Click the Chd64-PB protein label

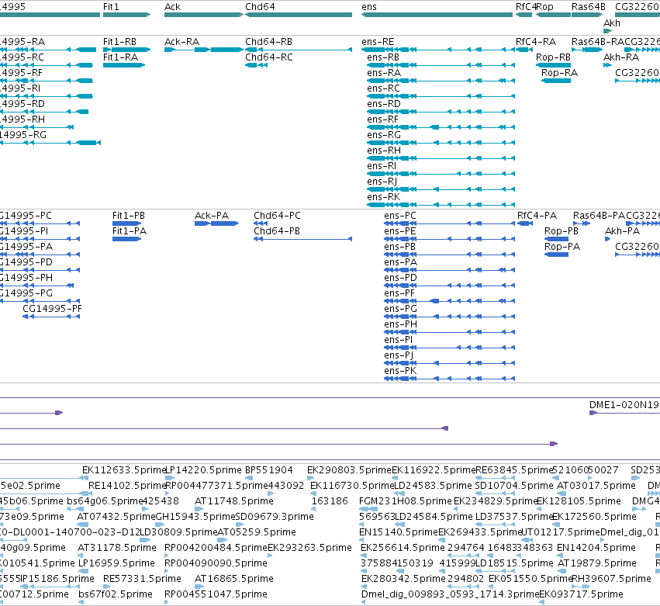(277, 231)
